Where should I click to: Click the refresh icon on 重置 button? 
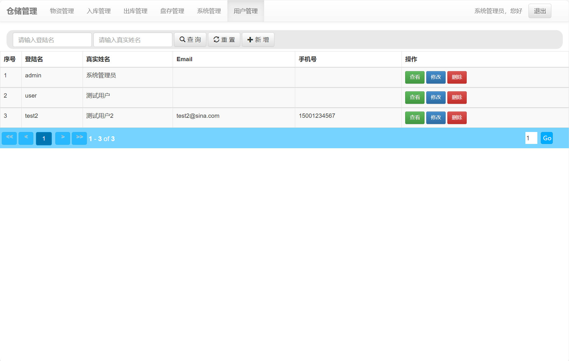(216, 40)
